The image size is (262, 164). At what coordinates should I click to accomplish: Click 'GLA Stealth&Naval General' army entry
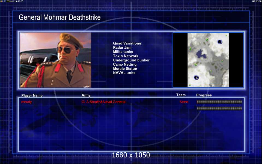[x=103, y=102]
